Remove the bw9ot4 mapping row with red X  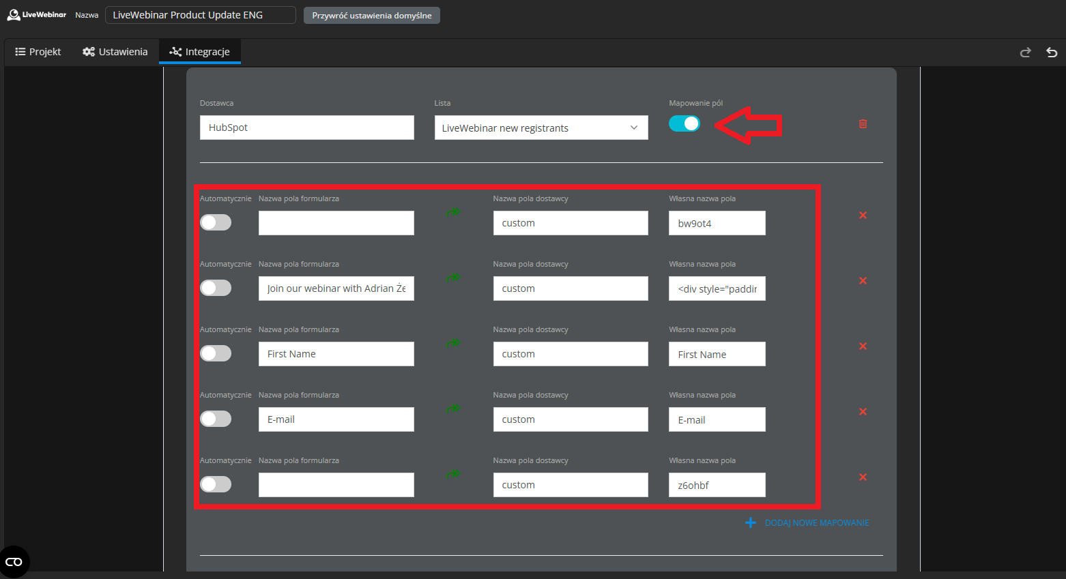point(863,216)
